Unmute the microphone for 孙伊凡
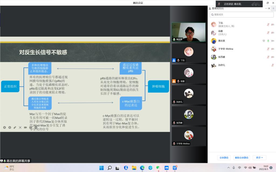Screen dimensions: 276x172 pos(272,65)
